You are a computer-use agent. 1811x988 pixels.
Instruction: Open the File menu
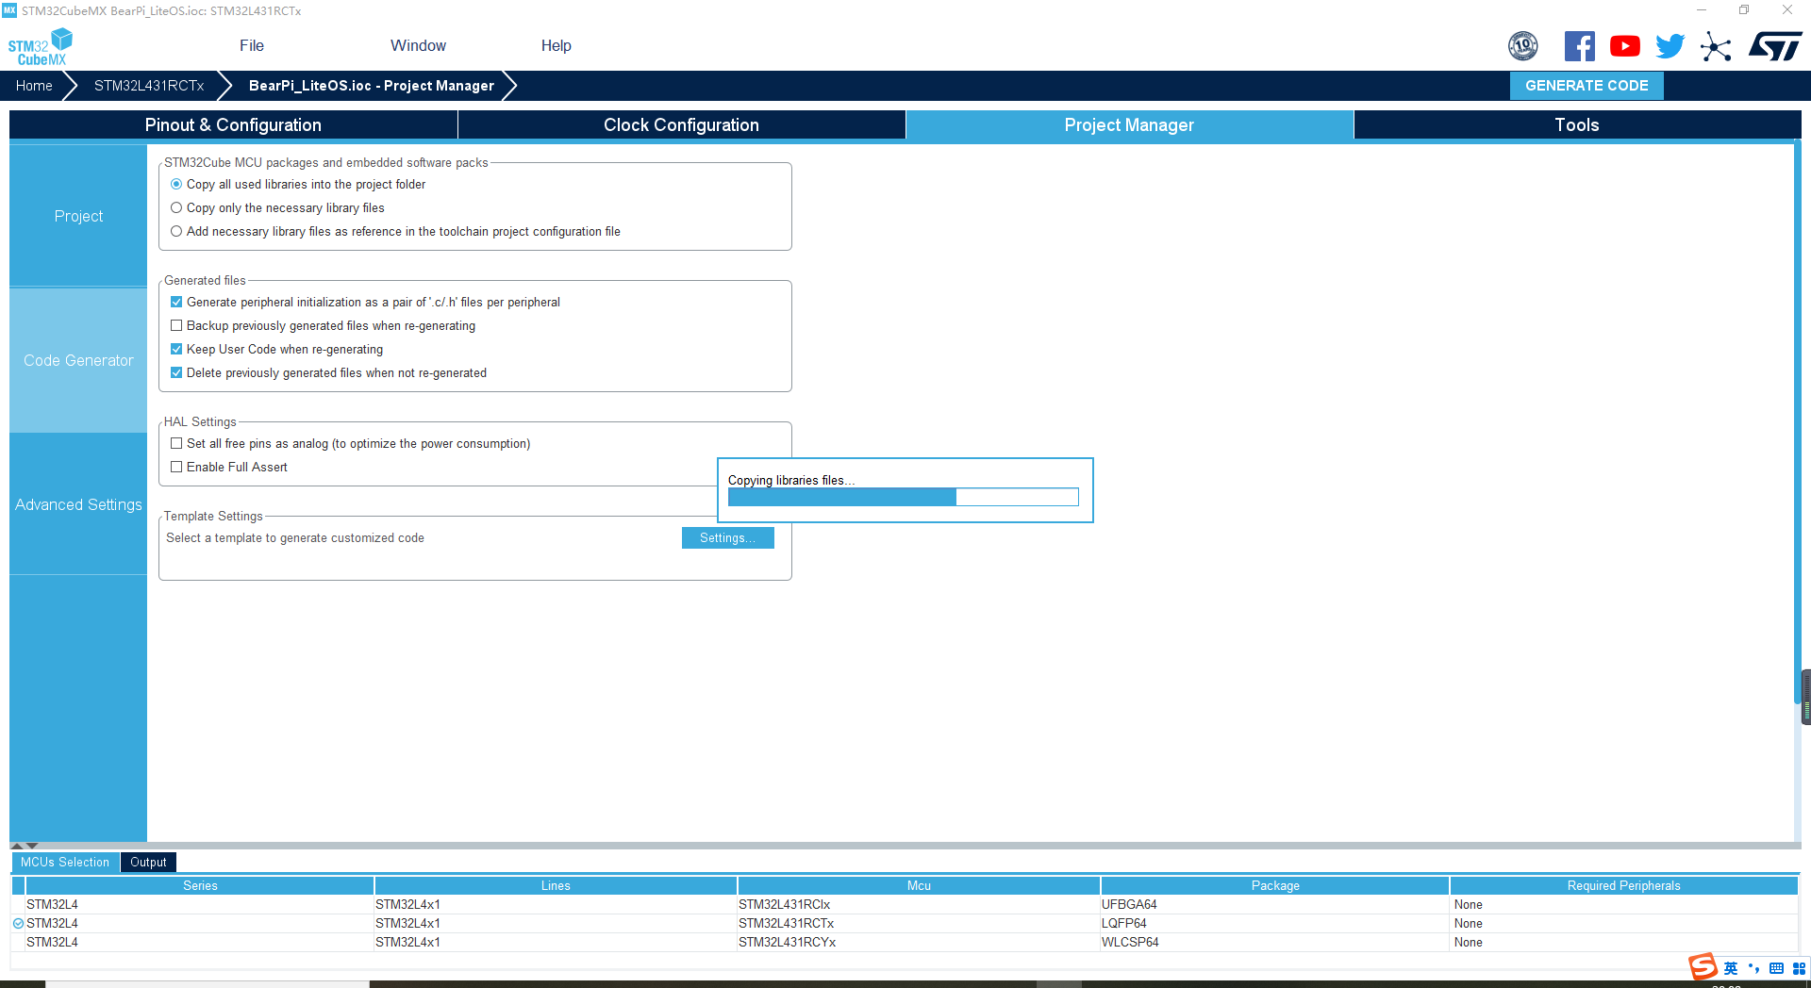[252, 46]
